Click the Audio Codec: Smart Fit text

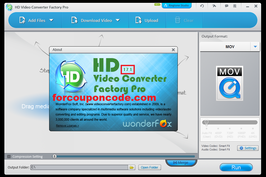pyautogui.click(x=215, y=149)
